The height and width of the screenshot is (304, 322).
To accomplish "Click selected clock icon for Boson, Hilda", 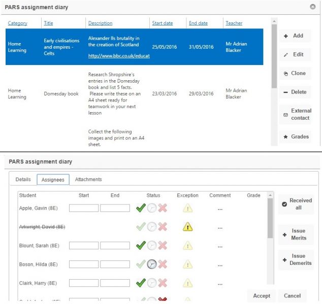I will pos(152,264).
